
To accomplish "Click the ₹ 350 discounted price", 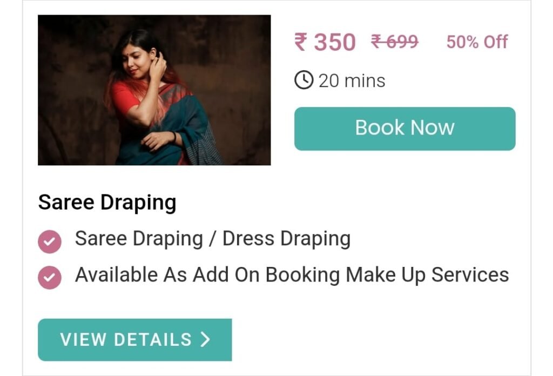I will [x=325, y=42].
